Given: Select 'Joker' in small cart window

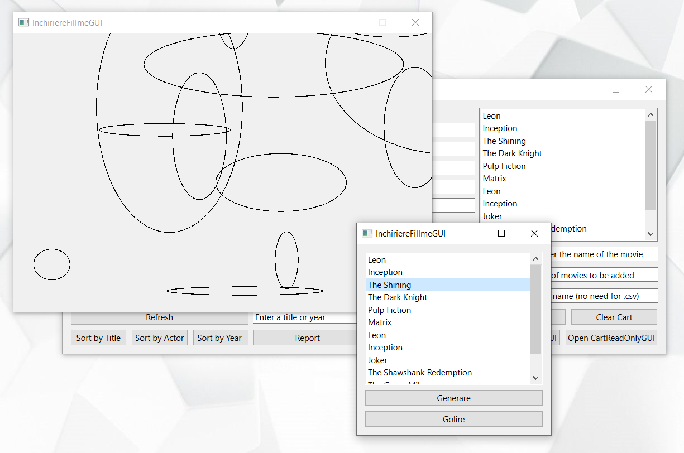Looking at the screenshot, I should [x=447, y=360].
